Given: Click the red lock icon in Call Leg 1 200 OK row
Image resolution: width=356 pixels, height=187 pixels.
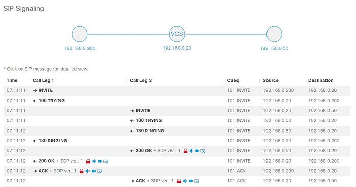Looking at the screenshot, I should (88, 161).
